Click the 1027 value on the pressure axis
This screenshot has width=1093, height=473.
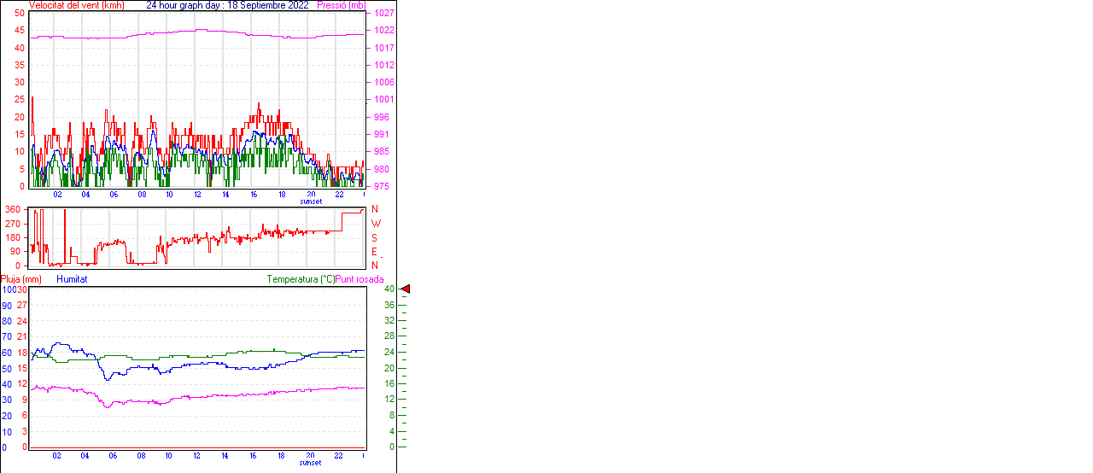click(x=383, y=14)
